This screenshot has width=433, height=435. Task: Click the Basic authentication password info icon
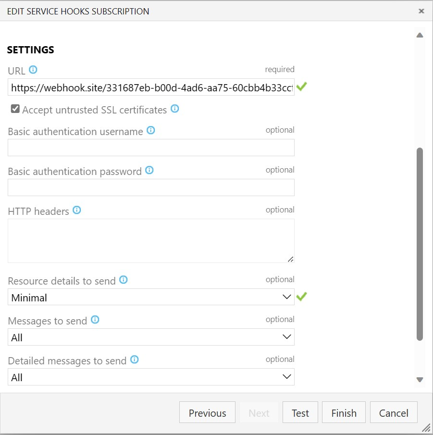pos(149,170)
